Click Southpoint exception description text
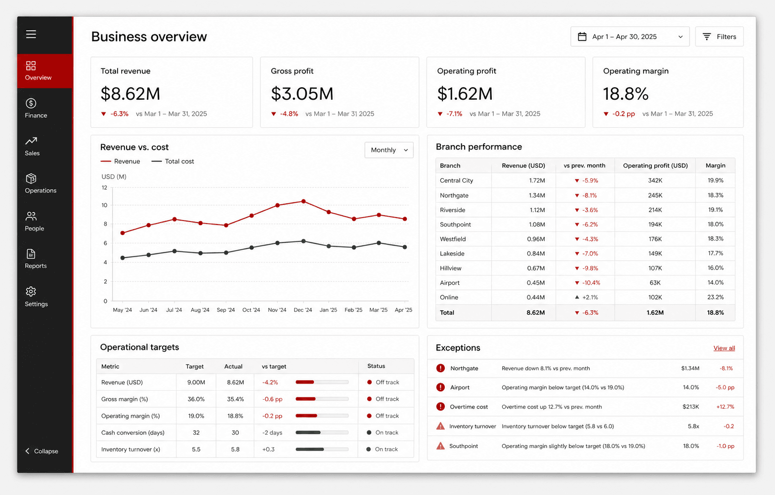This screenshot has height=495, width=775. (x=573, y=446)
